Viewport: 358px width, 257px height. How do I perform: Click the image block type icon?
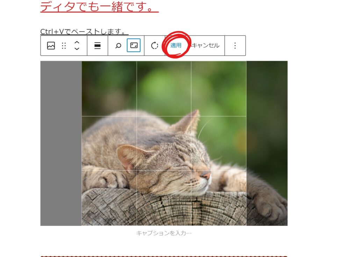pos(51,46)
